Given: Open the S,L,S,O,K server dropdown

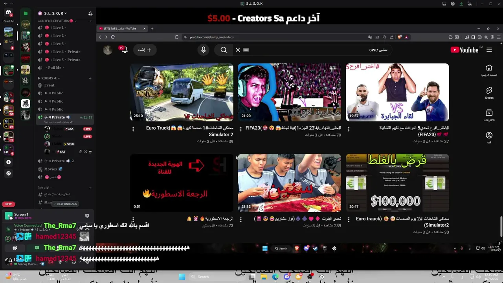Looking at the screenshot, I should 55,13.
